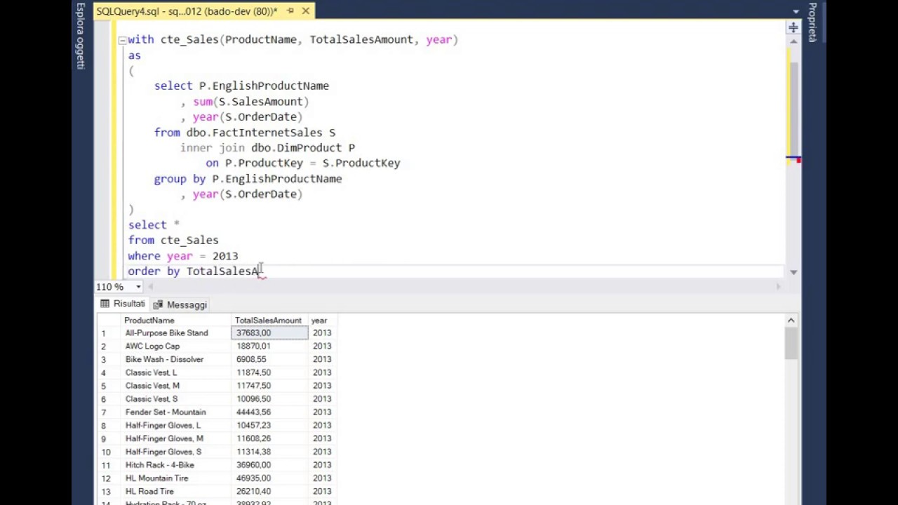Viewport: 898px width, 505px height.
Task: Close the SQLQuery4.sql query tab
Action: click(306, 11)
